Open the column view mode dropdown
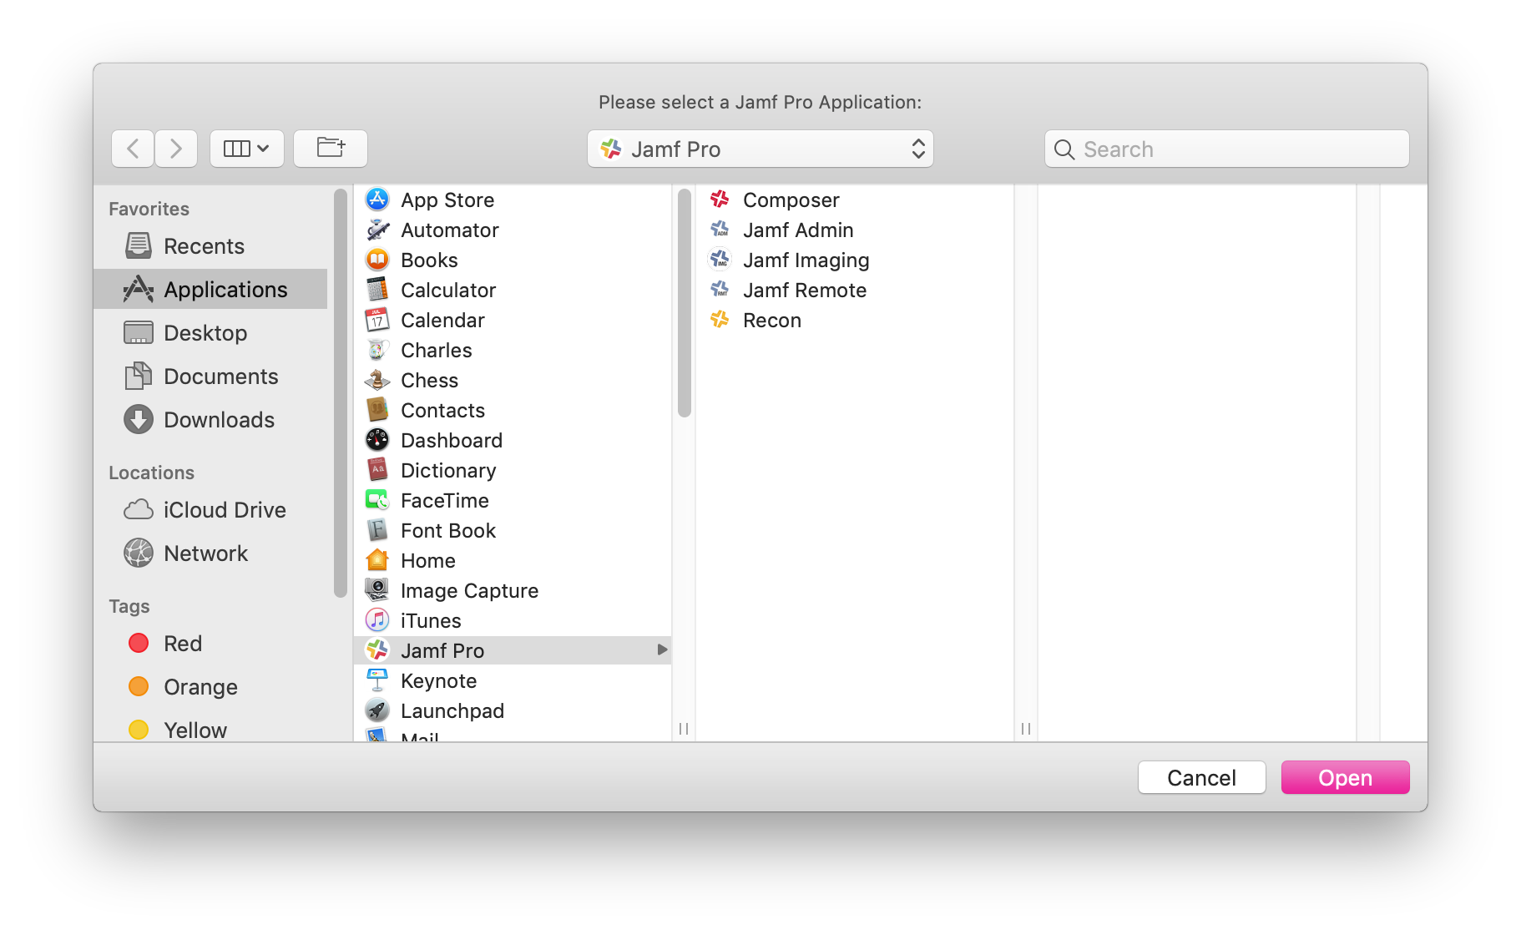The width and height of the screenshot is (1521, 935). tap(247, 149)
